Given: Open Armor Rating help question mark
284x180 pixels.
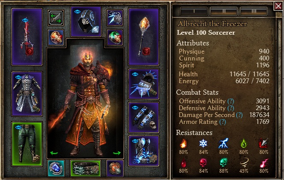Looking at the screenshot, I should [222, 122].
